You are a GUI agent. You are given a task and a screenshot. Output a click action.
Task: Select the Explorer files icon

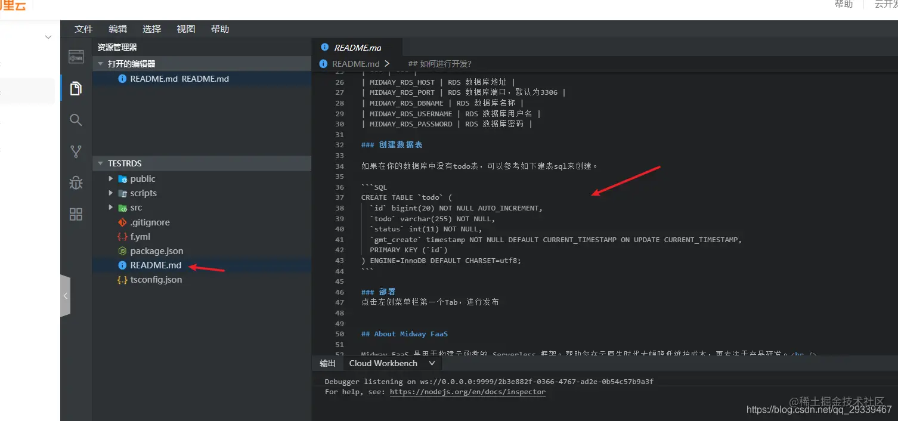tap(76, 88)
